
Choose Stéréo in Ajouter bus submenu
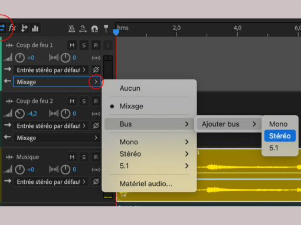tap(280, 135)
